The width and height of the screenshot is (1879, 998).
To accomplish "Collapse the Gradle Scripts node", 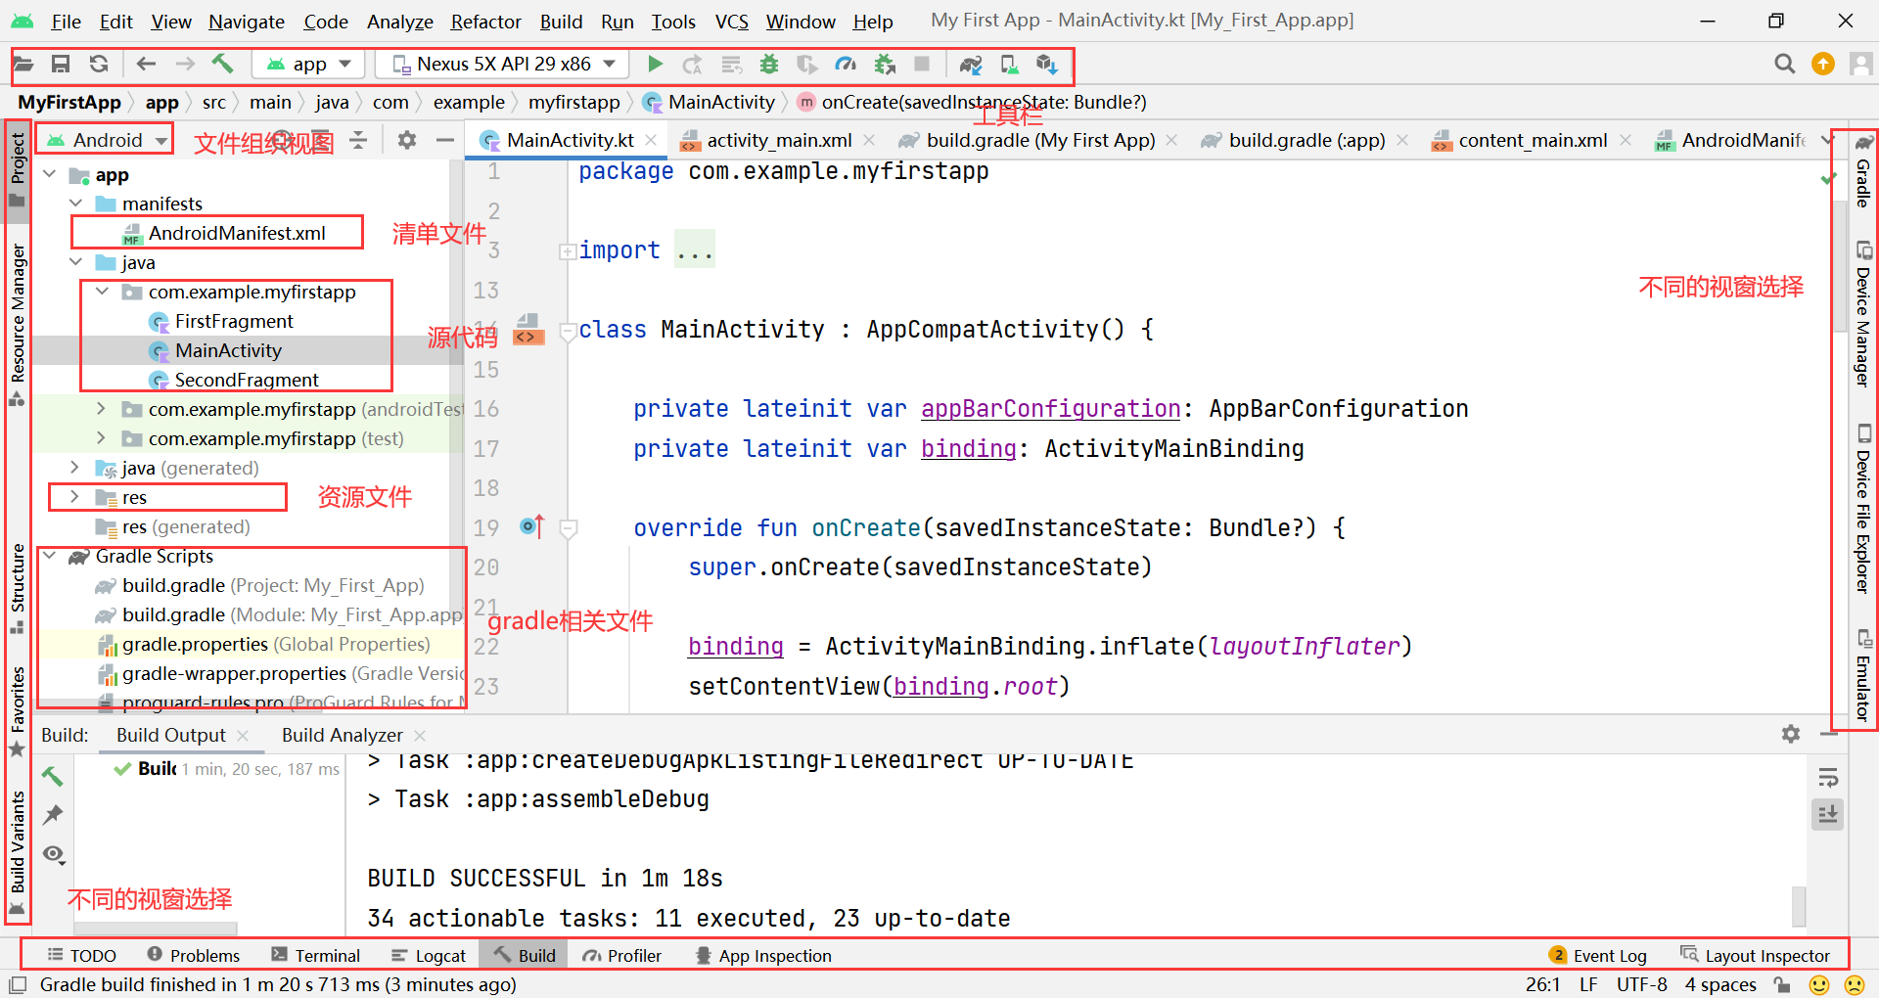I will (50, 556).
